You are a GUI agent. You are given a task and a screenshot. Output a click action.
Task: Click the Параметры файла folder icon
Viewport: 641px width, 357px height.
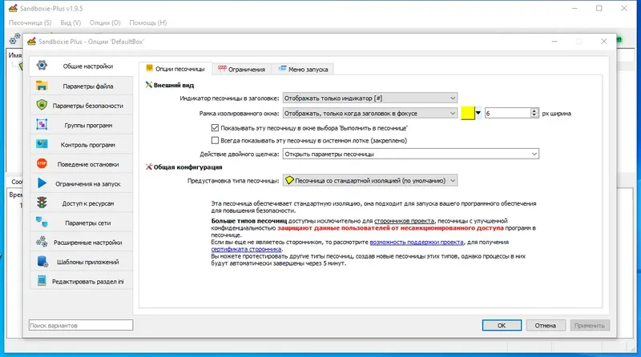(42, 86)
